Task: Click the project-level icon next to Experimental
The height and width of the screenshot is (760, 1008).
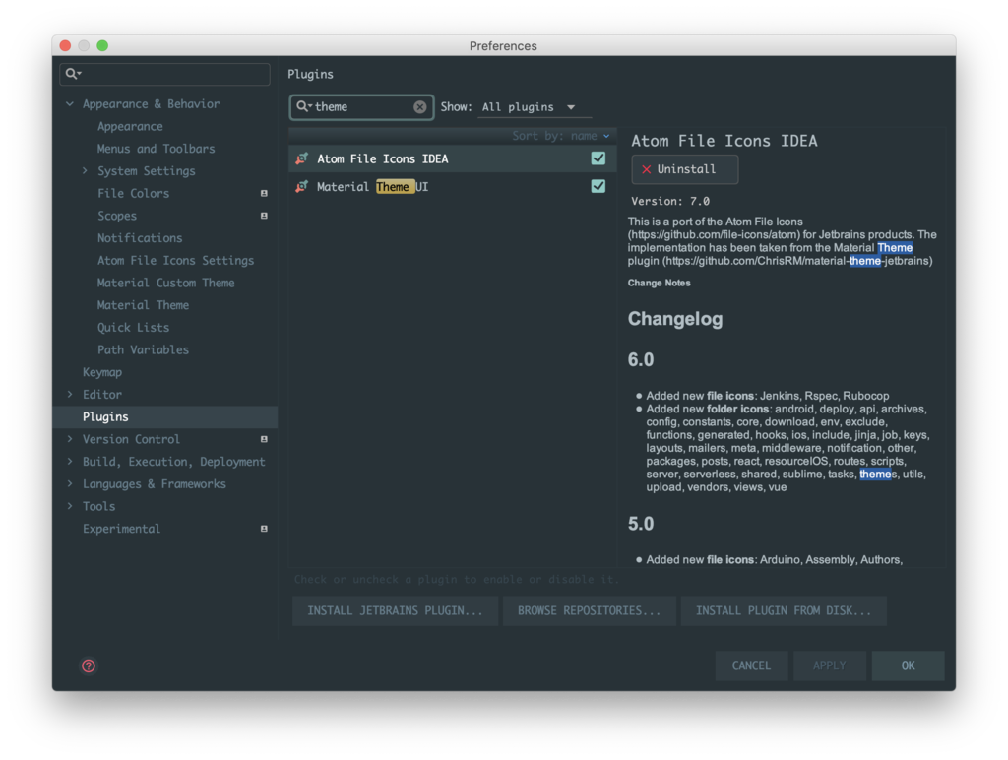Action: click(264, 529)
